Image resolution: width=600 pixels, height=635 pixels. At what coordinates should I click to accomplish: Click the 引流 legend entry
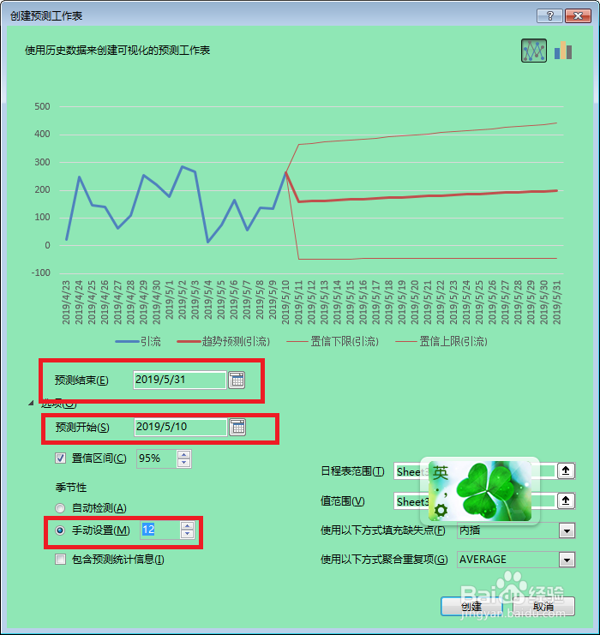click(138, 341)
